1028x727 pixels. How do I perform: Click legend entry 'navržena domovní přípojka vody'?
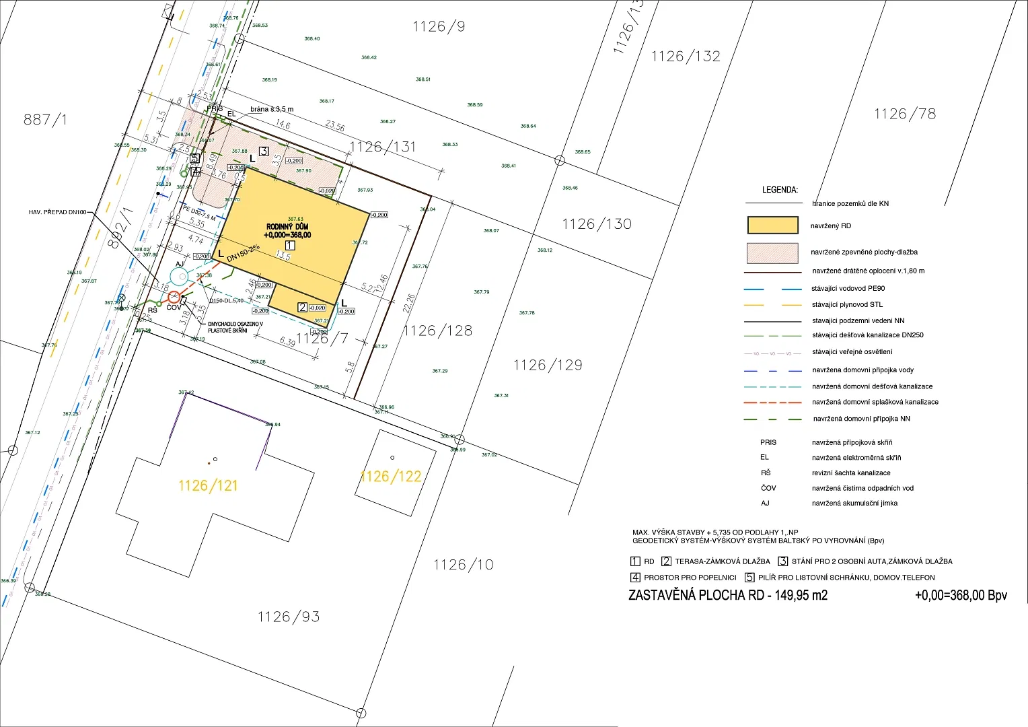pyautogui.click(x=862, y=370)
